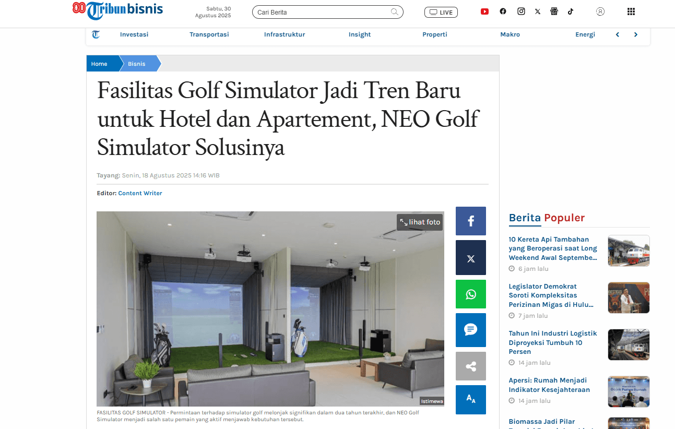Click the thumbnail for Legislator Demokrat article
This screenshot has width=675, height=429.
click(629, 297)
